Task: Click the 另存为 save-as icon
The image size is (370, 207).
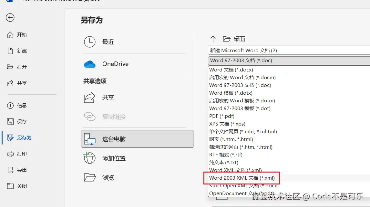Action: tap(10, 137)
